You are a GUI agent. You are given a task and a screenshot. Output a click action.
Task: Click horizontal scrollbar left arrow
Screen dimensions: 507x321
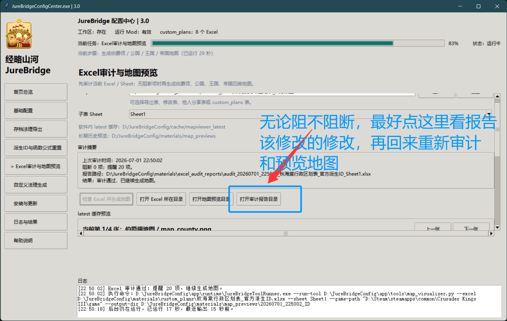81,233
